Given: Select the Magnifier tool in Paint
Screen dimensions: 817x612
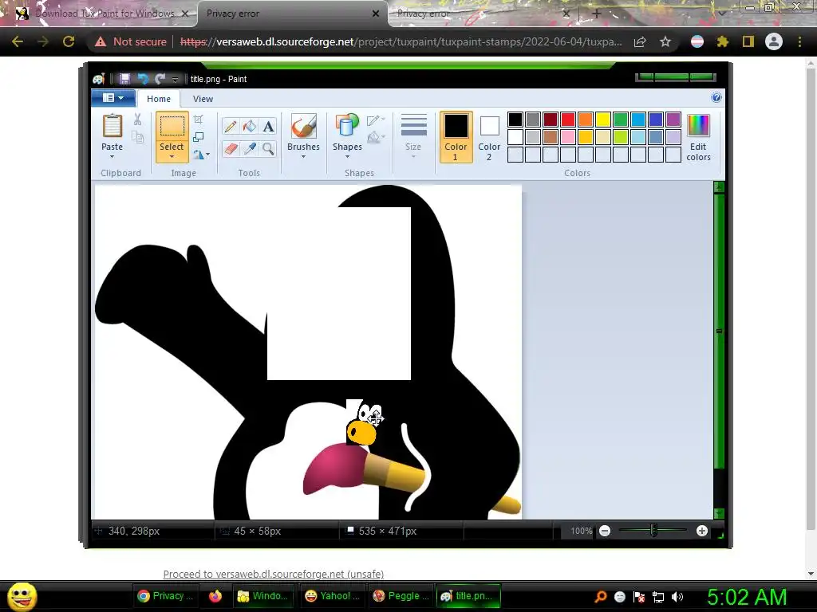Looking at the screenshot, I should tap(268, 149).
